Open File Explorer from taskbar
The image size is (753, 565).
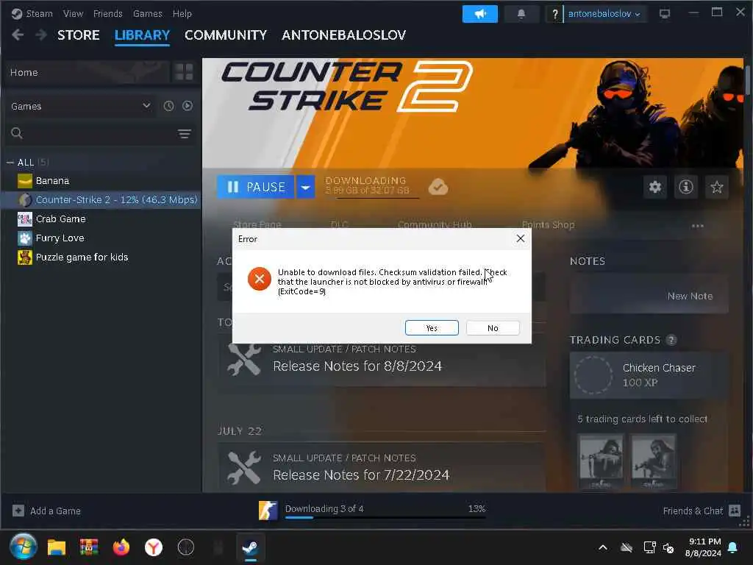56,547
